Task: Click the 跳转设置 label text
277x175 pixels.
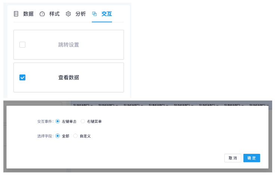Action: pos(69,45)
